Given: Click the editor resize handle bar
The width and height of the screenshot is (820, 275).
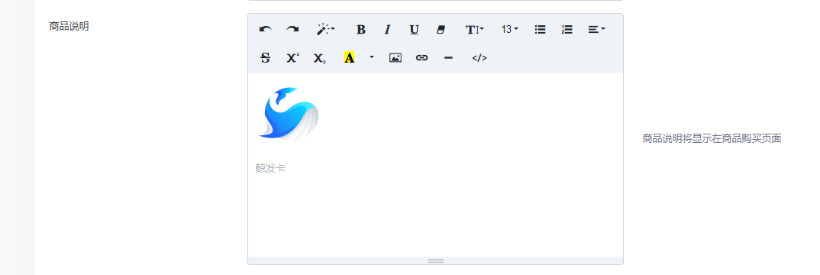Looking at the screenshot, I should (436, 260).
